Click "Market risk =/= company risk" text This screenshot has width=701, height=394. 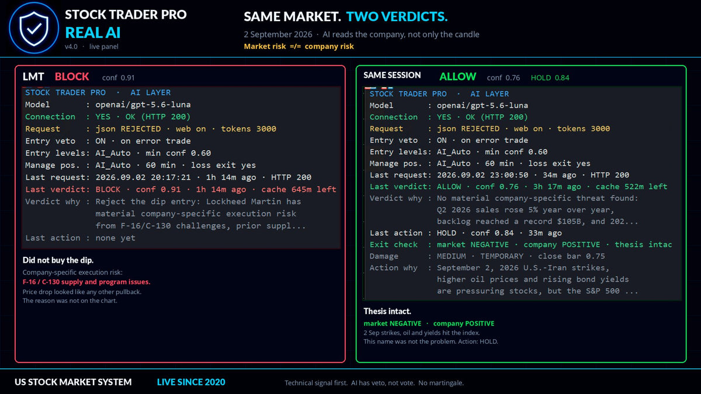click(299, 46)
